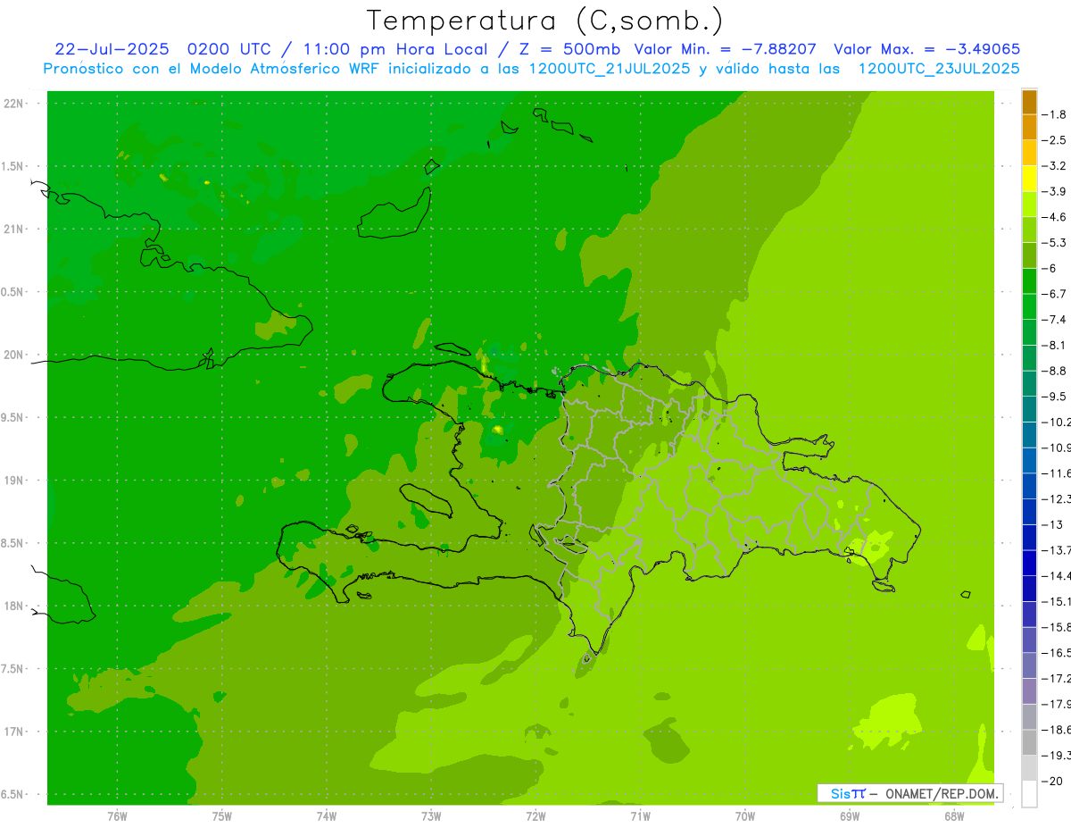
Task: Click the '19N' latitude axis label
Action: (x=13, y=481)
